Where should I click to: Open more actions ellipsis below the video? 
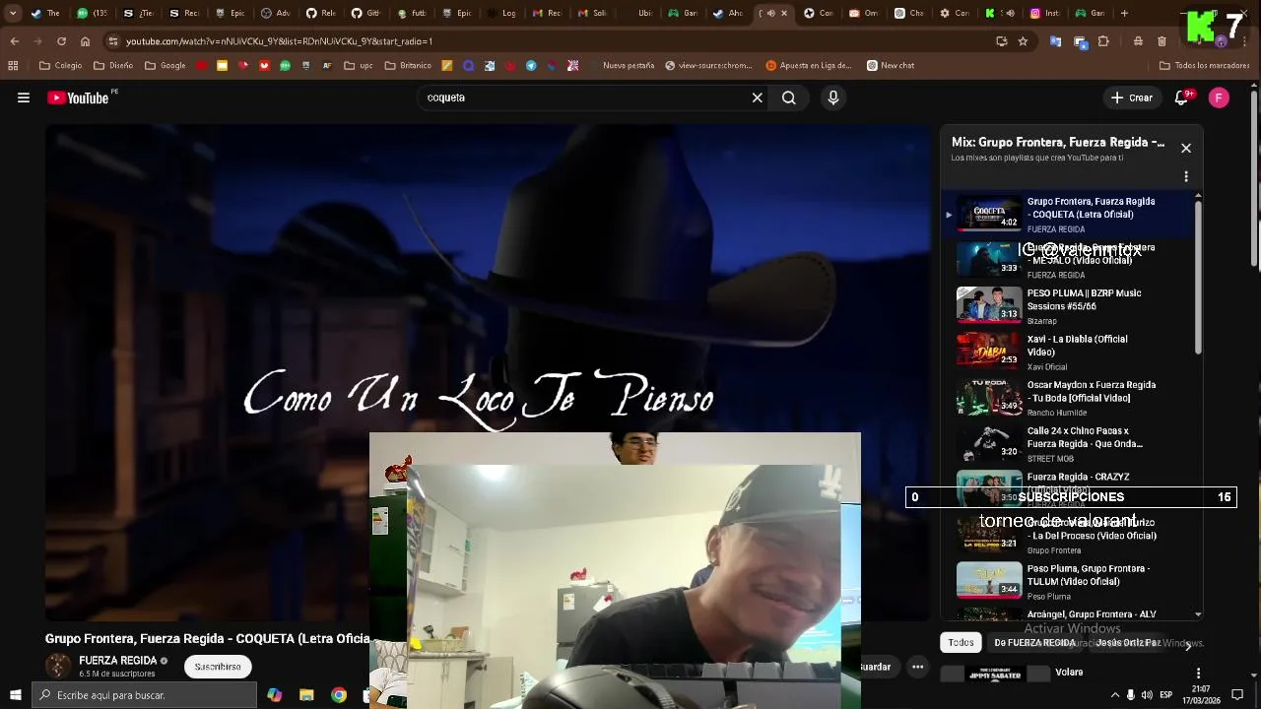point(917,667)
